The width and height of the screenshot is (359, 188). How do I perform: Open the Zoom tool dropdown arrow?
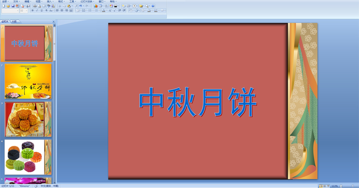click(x=149, y=6)
